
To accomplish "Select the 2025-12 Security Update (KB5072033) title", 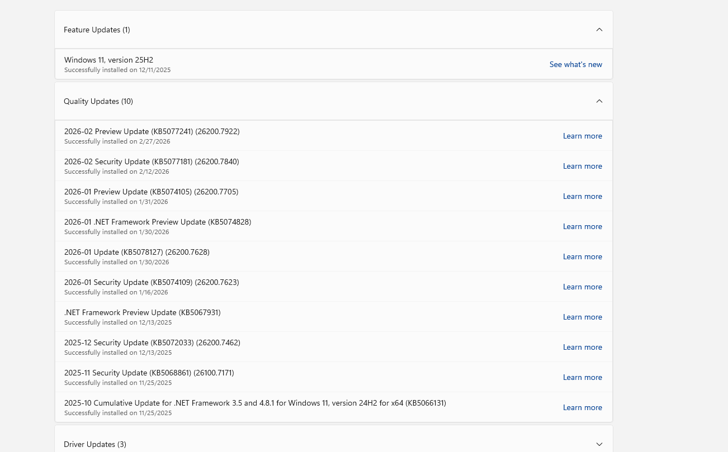I will pos(152,342).
